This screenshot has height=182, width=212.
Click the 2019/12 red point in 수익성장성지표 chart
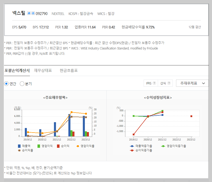(133, 134)
